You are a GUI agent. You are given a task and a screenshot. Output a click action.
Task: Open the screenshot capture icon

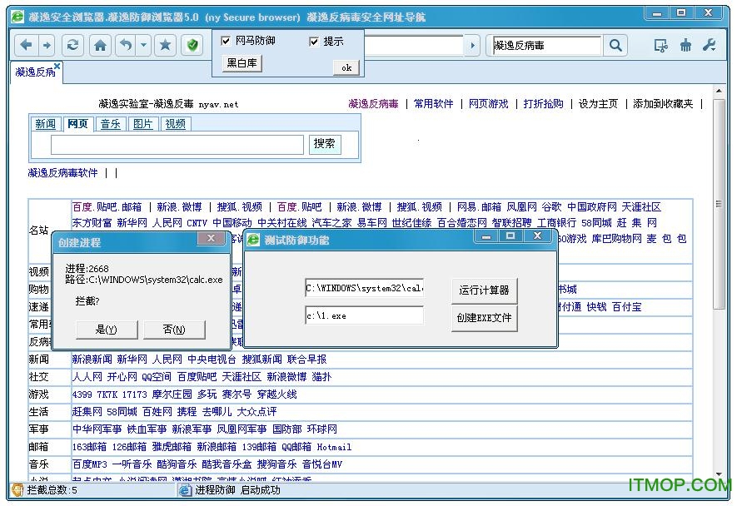click(x=660, y=46)
